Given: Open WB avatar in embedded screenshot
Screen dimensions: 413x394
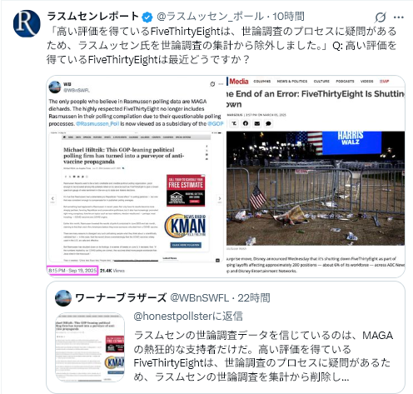Looking at the screenshot, I should coord(55,87).
